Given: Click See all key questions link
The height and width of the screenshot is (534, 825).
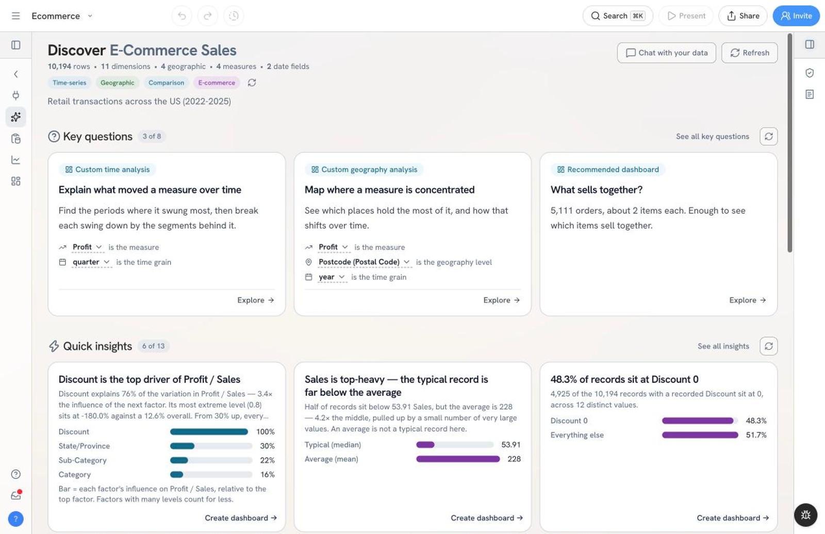Looking at the screenshot, I should coord(713,137).
